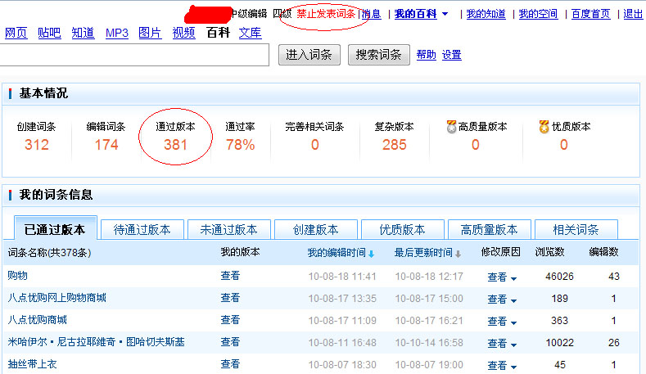Open the 未通过版本 tab
Viewport: 646px width, 374px height.
point(228,230)
